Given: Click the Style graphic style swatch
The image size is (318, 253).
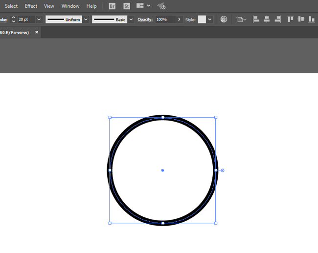Looking at the screenshot, I should click(202, 20).
